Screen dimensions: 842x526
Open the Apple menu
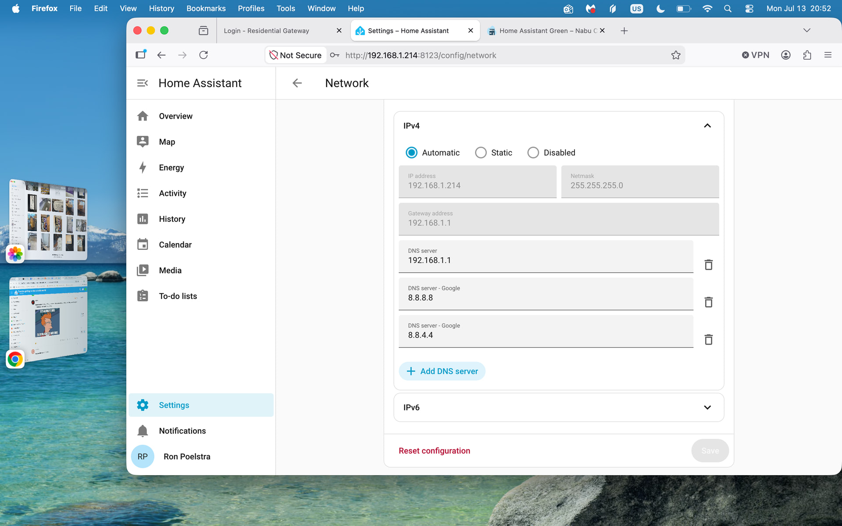click(x=16, y=8)
